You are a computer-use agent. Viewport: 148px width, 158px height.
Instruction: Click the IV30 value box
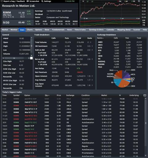click(x=18, y=22)
